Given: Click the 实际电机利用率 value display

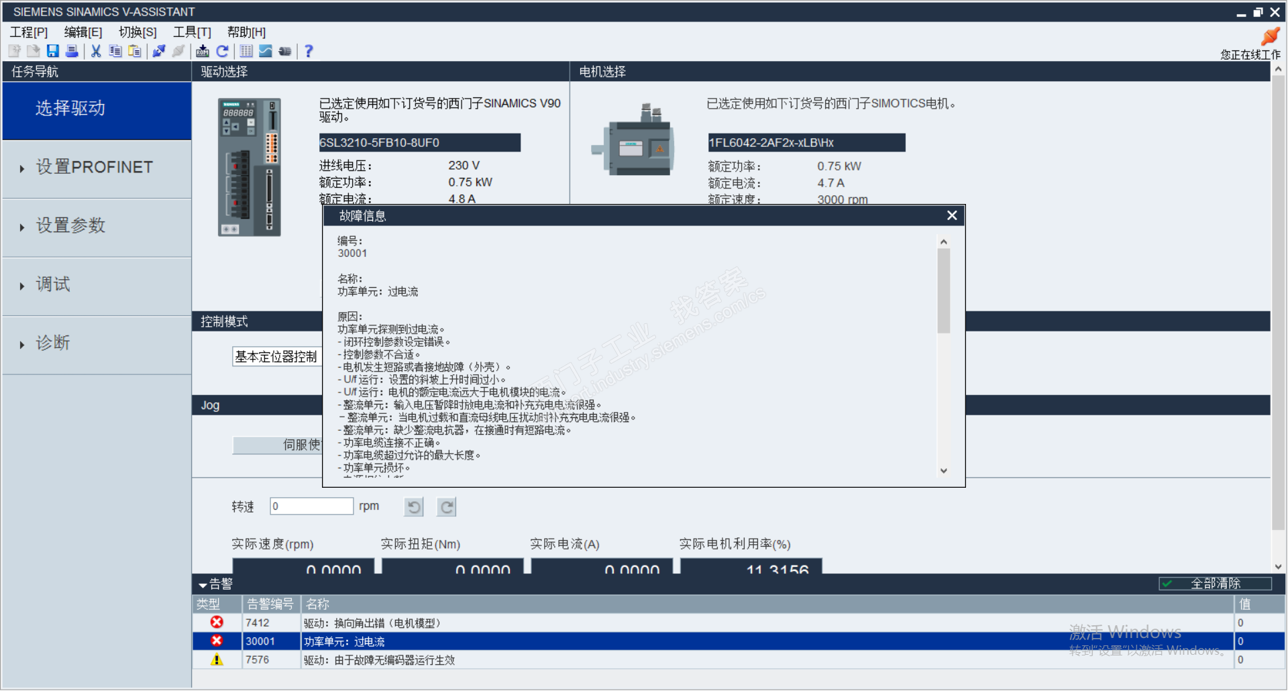Looking at the screenshot, I should (751, 566).
